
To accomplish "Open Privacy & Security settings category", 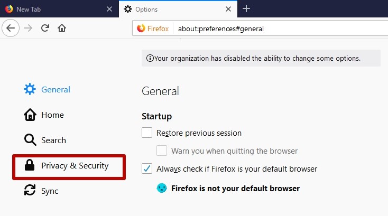I will [x=69, y=167].
